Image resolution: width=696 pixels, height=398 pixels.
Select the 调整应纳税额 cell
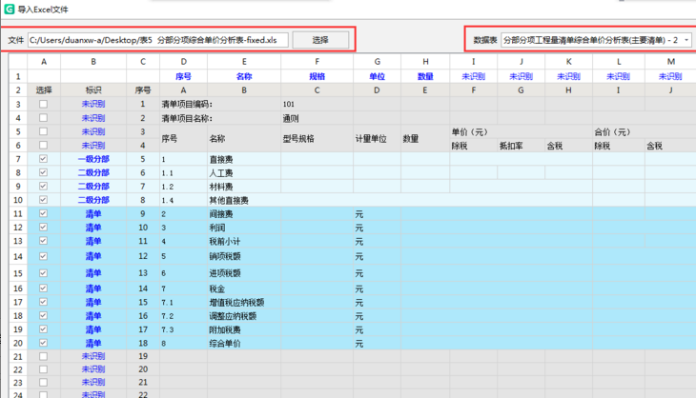[244, 316]
